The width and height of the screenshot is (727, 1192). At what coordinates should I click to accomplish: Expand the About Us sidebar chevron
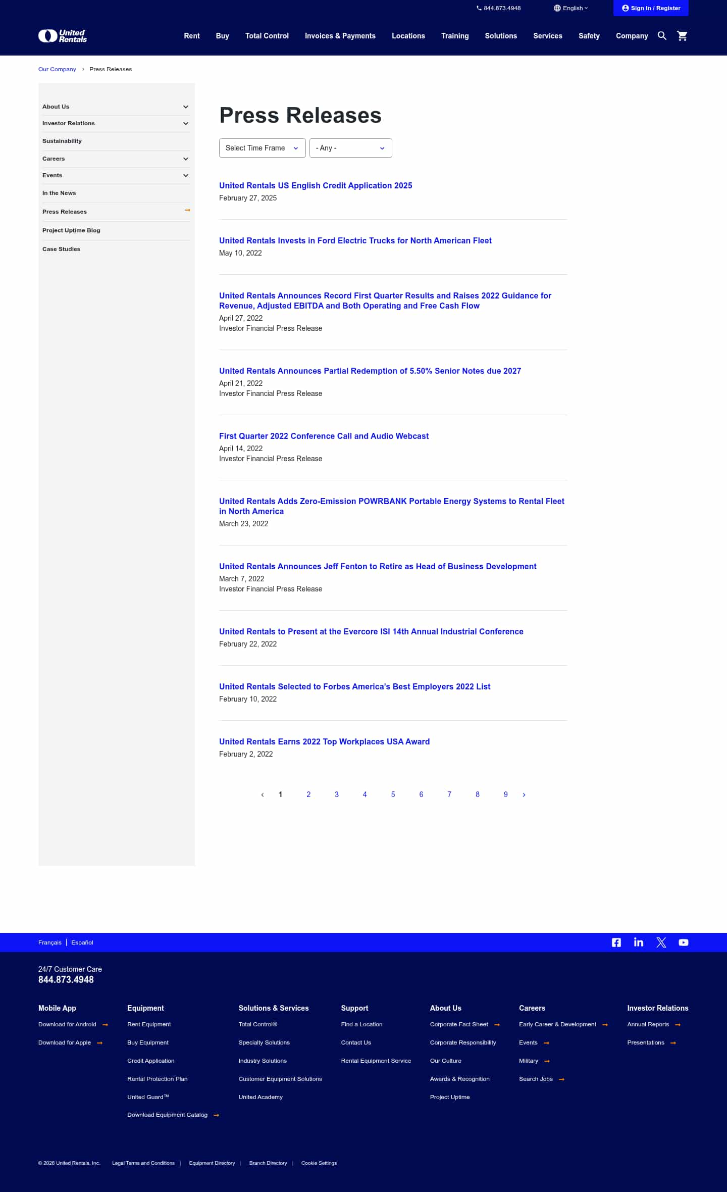click(186, 107)
